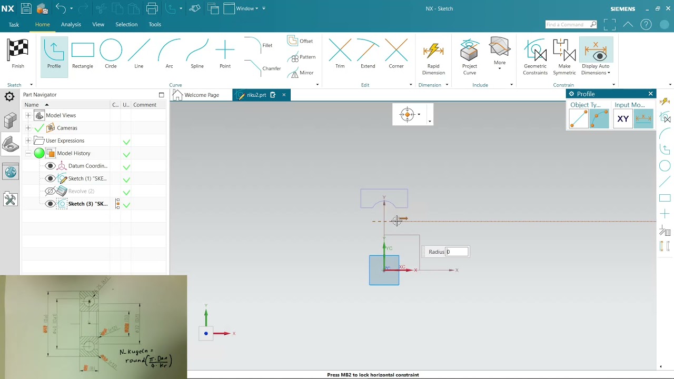Select Arc object type in Profile dialog
Image resolution: width=674 pixels, height=379 pixels.
coord(599,119)
